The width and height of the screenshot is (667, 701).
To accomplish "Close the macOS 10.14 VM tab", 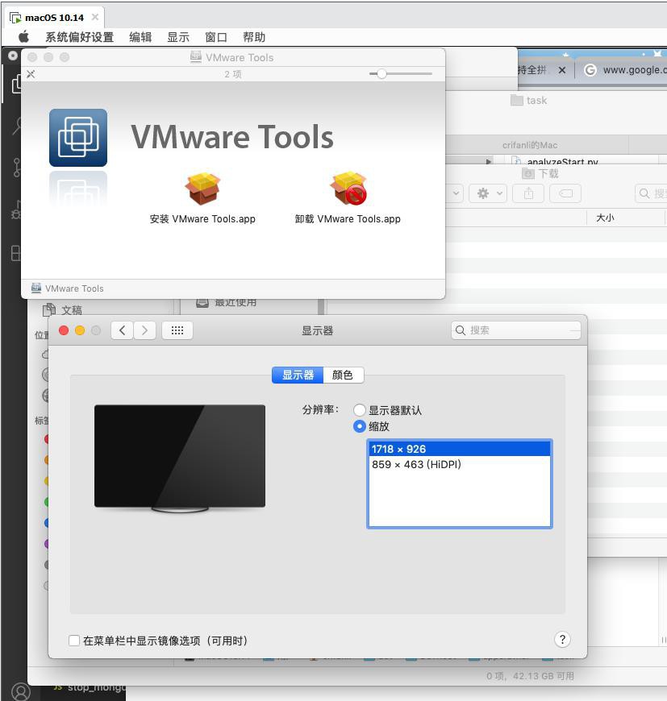I will pos(95,17).
